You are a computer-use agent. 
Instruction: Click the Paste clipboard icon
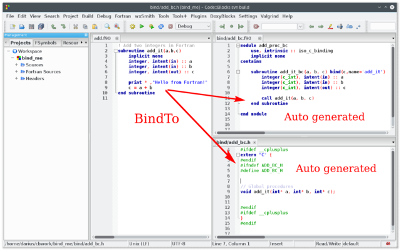click(95, 26)
